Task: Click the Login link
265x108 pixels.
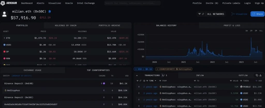Action: point(247,3)
